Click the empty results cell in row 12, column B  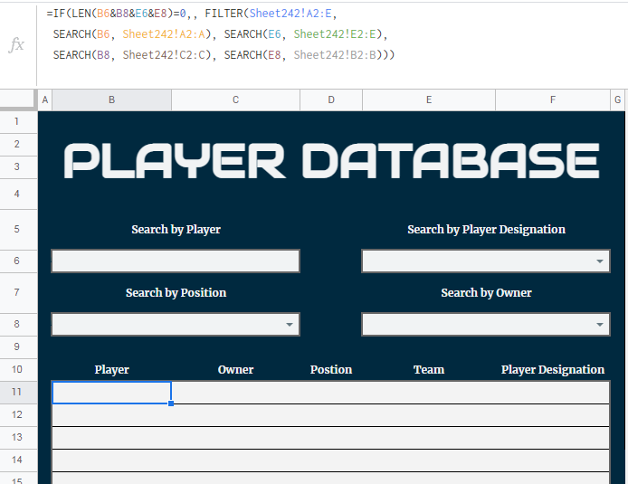click(x=111, y=415)
